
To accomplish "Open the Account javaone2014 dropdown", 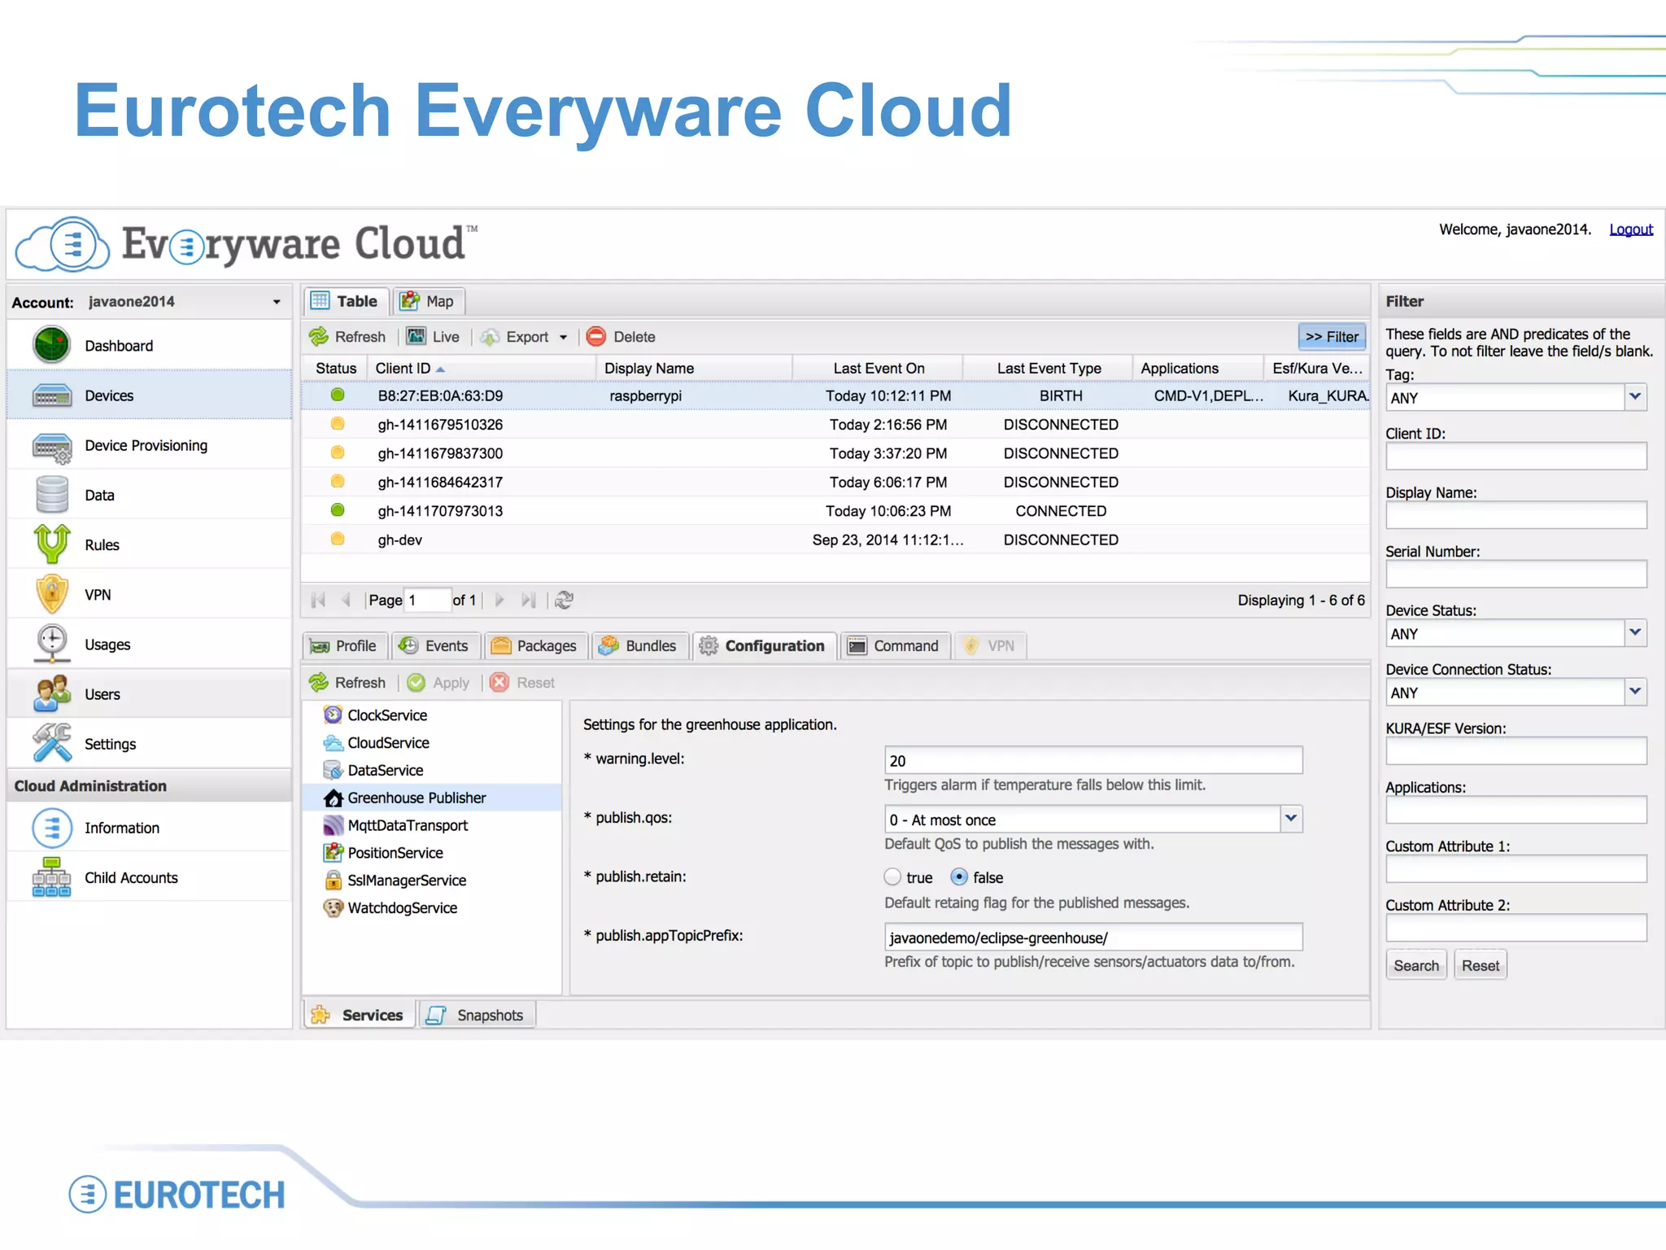I will (277, 302).
